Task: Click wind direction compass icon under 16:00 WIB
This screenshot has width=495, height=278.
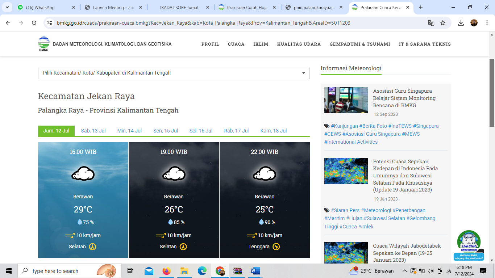Action: tap(92, 247)
